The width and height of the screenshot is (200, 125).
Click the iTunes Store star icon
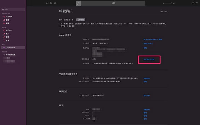(4, 47)
